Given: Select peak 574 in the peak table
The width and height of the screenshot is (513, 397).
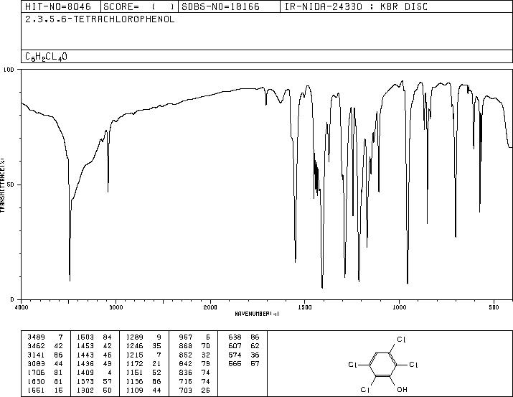Looking at the screenshot, I should click(235, 355).
